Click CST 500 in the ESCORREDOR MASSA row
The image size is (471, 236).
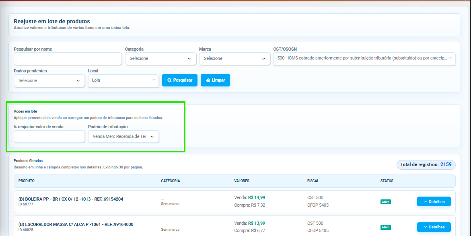tap(315, 224)
